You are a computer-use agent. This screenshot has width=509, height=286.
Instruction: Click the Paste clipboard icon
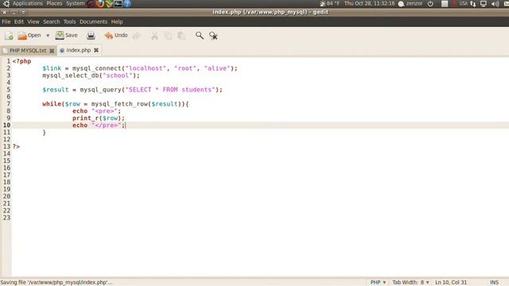click(181, 36)
